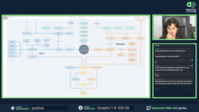The image size is (199, 112).
Task: Select the Thought Loops node
Action: point(69,33)
